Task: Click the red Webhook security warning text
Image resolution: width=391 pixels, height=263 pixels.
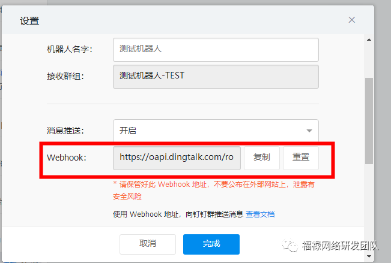Action: point(213,191)
